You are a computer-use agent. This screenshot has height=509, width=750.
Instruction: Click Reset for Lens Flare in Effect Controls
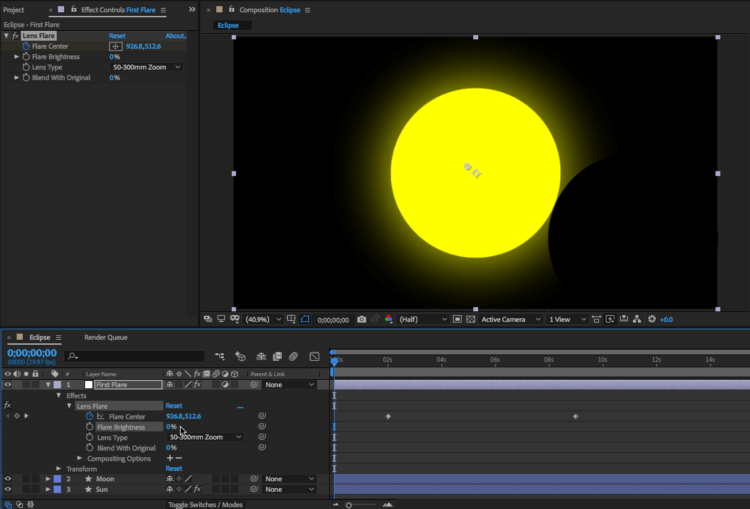(x=117, y=36)
